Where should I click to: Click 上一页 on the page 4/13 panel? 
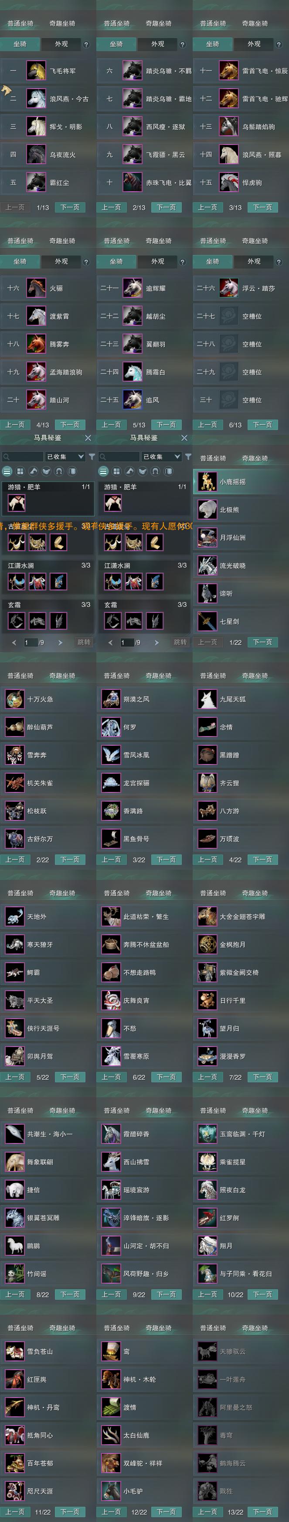[x=15, y=425]
